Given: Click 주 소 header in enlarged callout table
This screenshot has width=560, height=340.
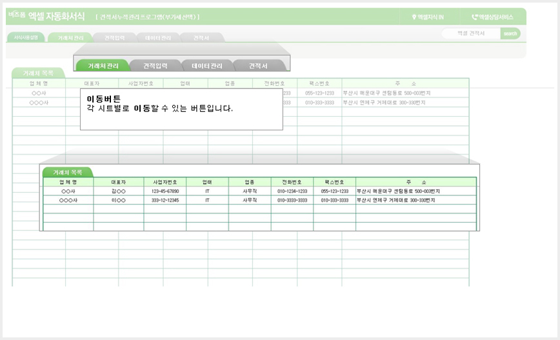Looking at the screenshot, I should [416, 182].
